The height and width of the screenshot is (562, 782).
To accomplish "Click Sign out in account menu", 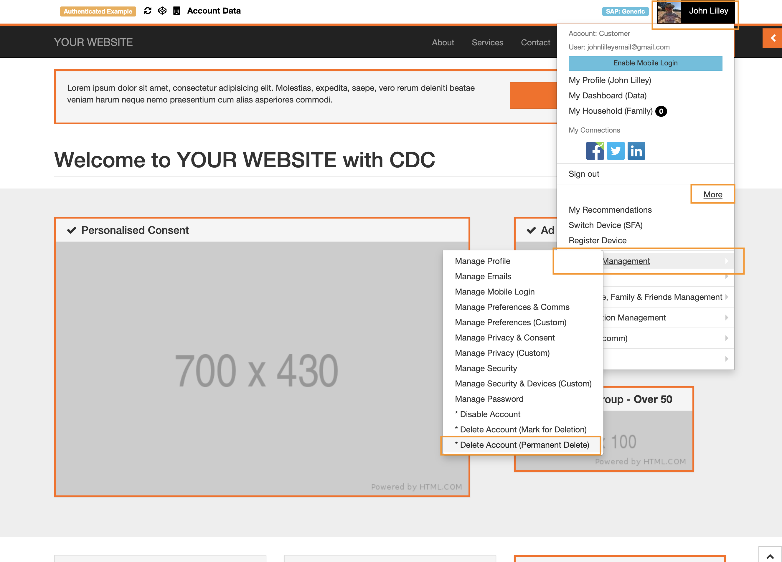I will tap(584, 174).
